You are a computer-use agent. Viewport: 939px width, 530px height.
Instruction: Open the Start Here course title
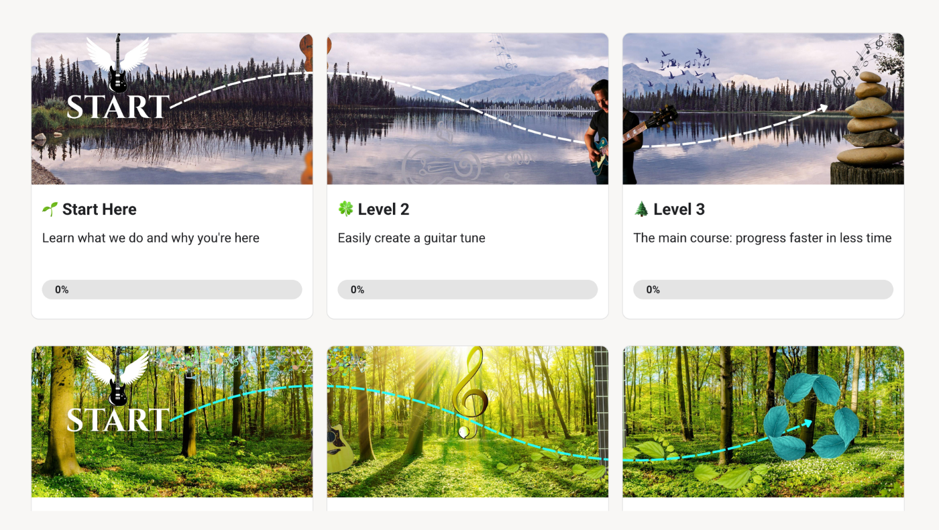tap(99, 209)
